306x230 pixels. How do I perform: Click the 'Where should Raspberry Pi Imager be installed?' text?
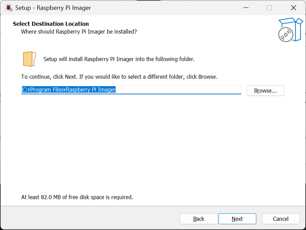[x=79, y=32]
